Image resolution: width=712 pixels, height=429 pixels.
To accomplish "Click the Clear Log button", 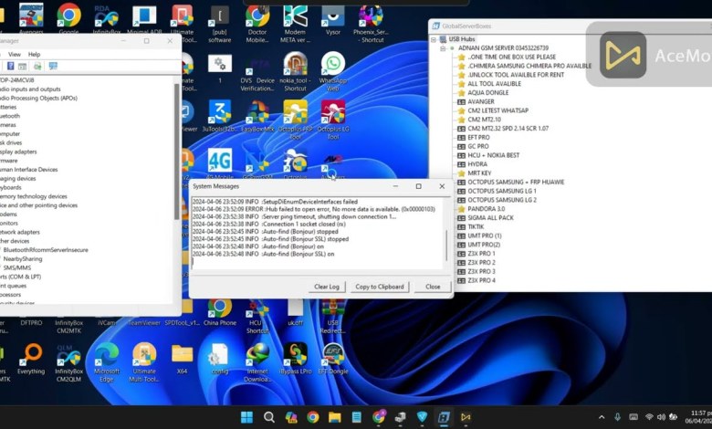I will (327, 287).
